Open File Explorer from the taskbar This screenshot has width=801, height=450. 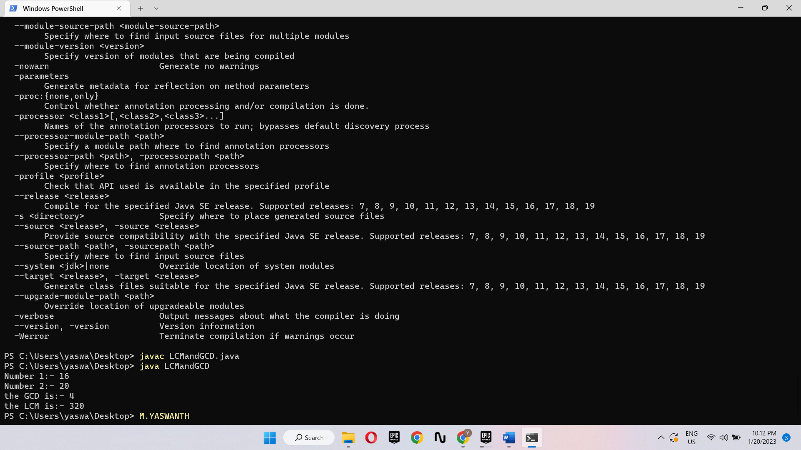348,437
